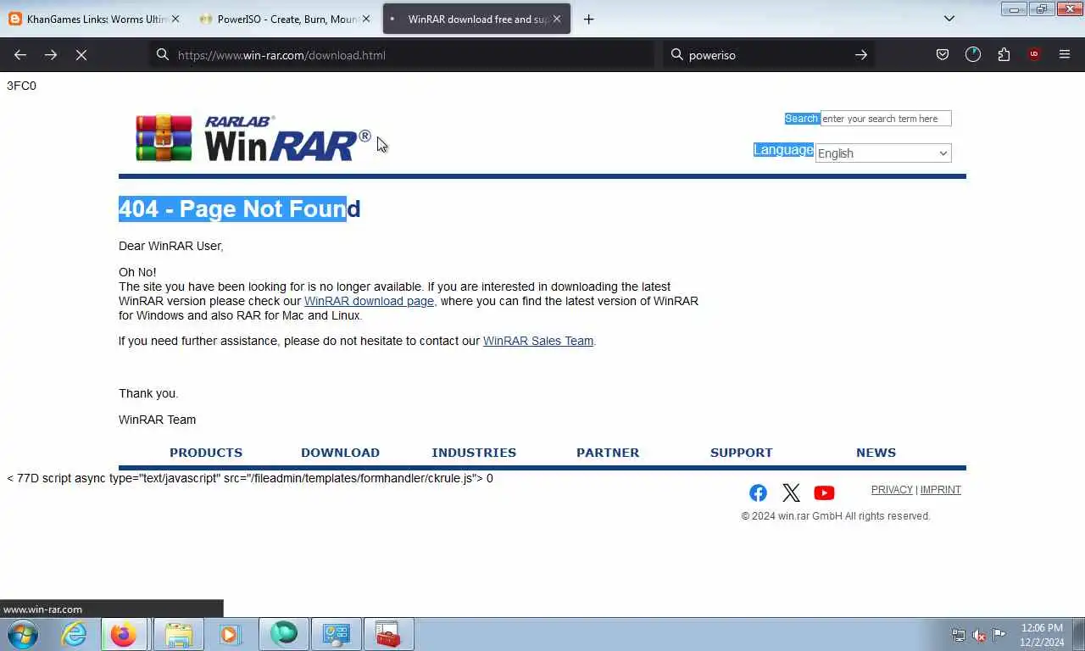This screenshot has height=651, width=1085.
Task: Open the DOWNLOAD menu
Action: coord(340,453)
